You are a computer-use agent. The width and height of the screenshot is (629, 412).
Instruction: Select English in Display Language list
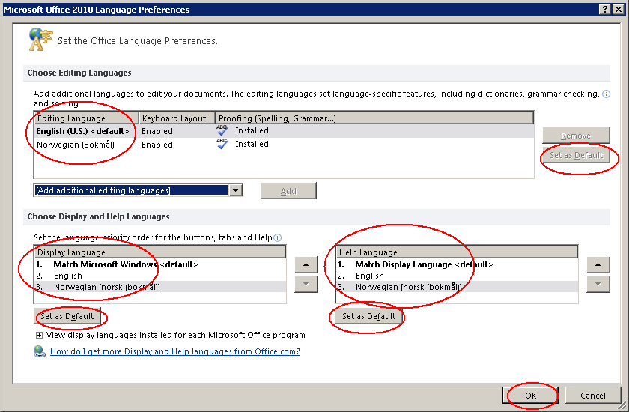pyautogui.click(x=67, y=276)
